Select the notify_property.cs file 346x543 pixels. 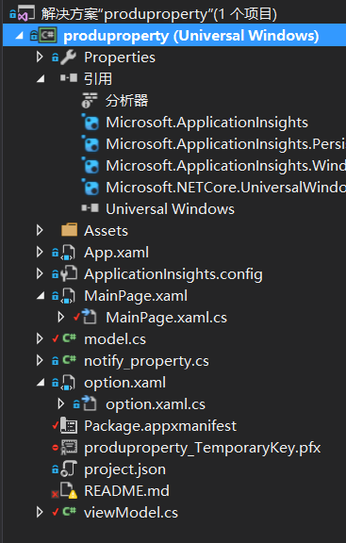coord(146,361)
